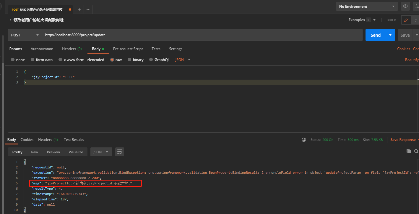
Task: Switch response view to Raw
Action: (x=35, y=152)
